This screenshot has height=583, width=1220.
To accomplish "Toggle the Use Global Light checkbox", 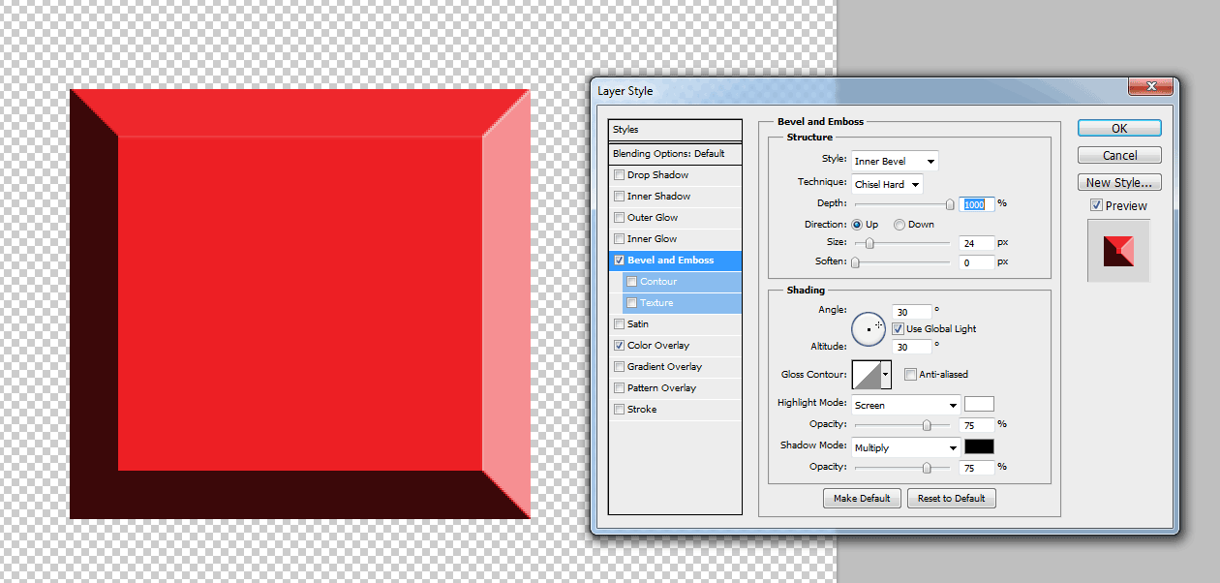I will tap(898, 329).
